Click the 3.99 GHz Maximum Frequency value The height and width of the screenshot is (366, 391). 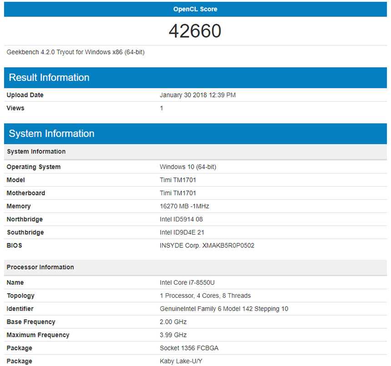173,335
